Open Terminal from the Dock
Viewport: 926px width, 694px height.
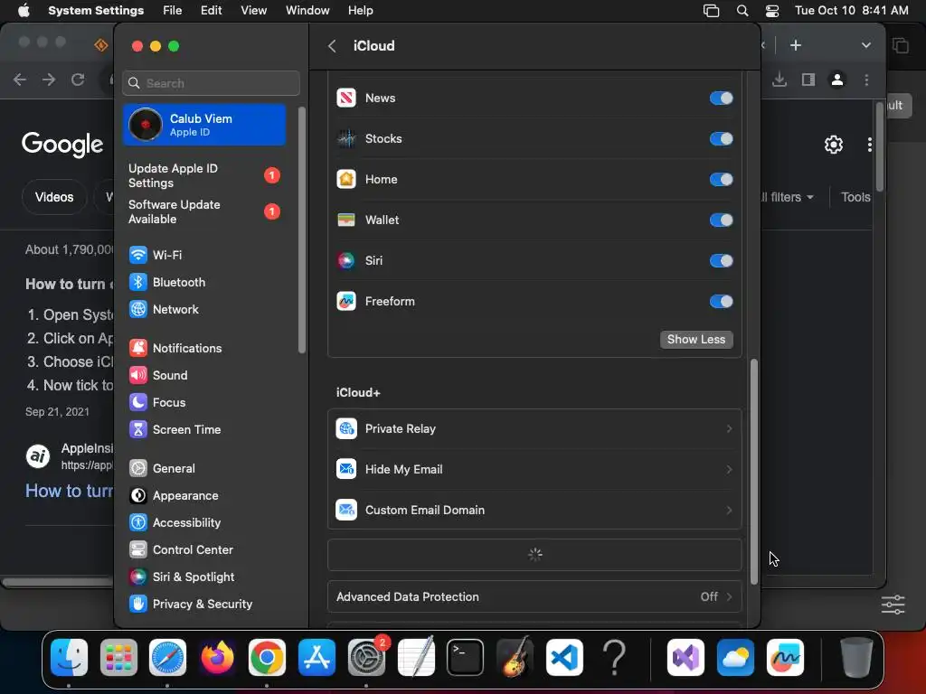[465, 658]
